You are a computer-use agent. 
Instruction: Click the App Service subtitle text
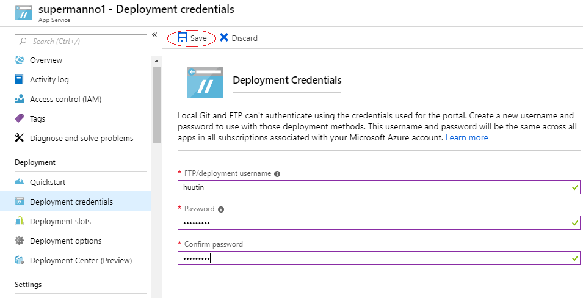[54, 20]
